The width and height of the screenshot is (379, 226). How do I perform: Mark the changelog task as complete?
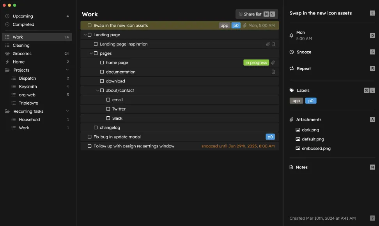coord(96,128)
